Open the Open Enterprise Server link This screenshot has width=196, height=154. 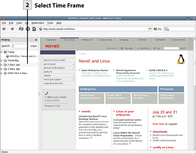95,70
